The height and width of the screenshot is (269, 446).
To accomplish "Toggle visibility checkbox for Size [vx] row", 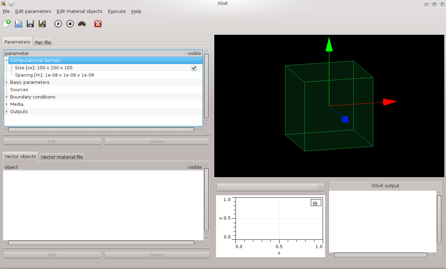I will (x=194, y=68).
